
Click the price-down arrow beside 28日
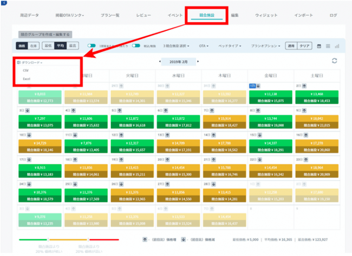(x=213, y=184)
